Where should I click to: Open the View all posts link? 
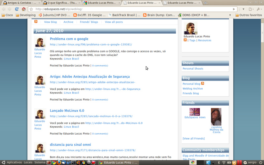[114, 22]
